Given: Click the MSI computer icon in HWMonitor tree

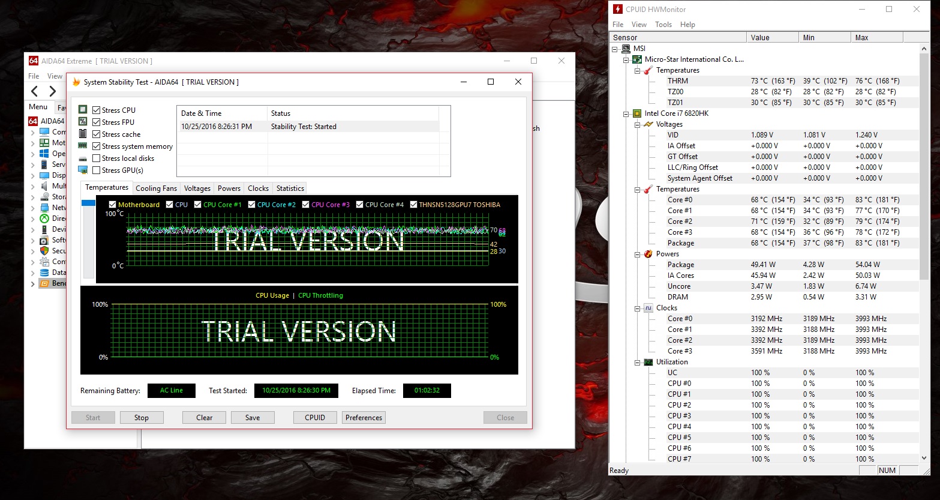Looking at the screenshot, I should [626, 49].
